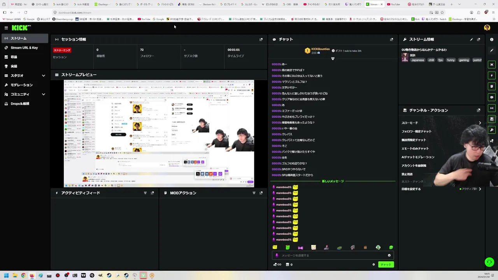Click the stream category thumbnail for 雑談
498x280 pixels.
[x=405, y=57]
